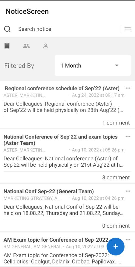This screenshot has width=135, height=267.
Task: Open options for AM Exam topic notice
Action: pos(128,240)
